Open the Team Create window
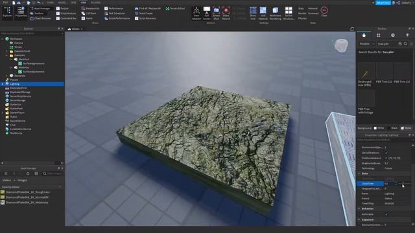Image resolution: width=415 pixels, height=233 pixels. (x=144, y=13)
